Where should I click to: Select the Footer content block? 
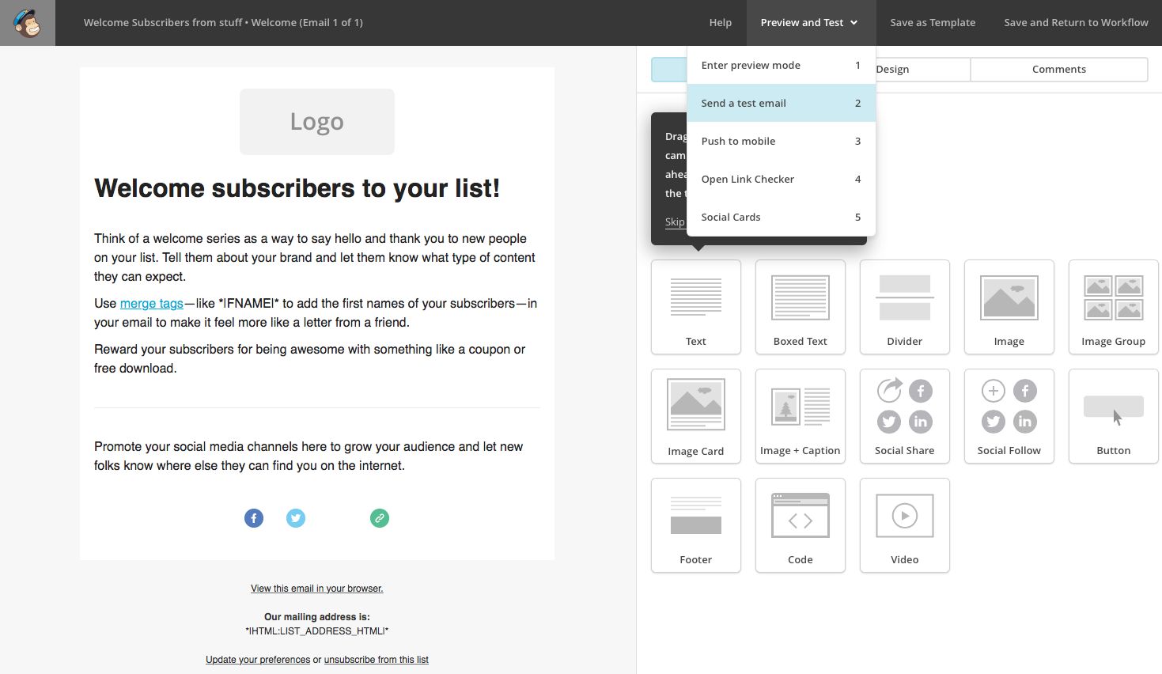click(x=696, y=525)
